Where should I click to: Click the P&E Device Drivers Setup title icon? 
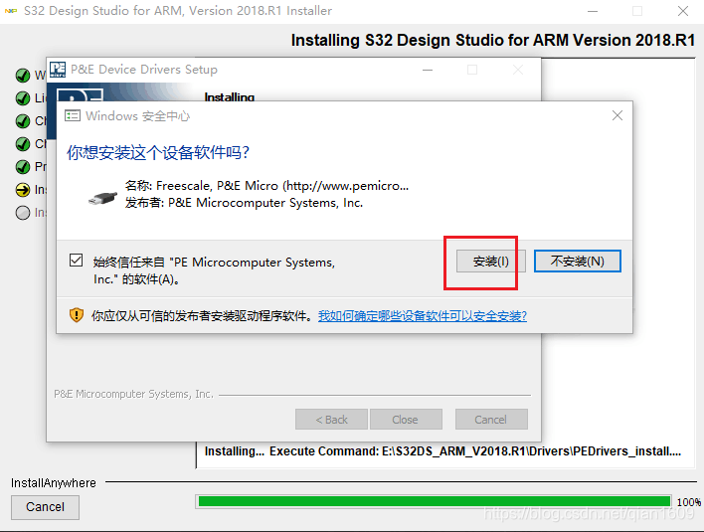coord(58,70)
